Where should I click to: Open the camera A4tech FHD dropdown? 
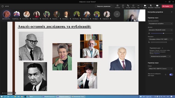tap(161, 69)
